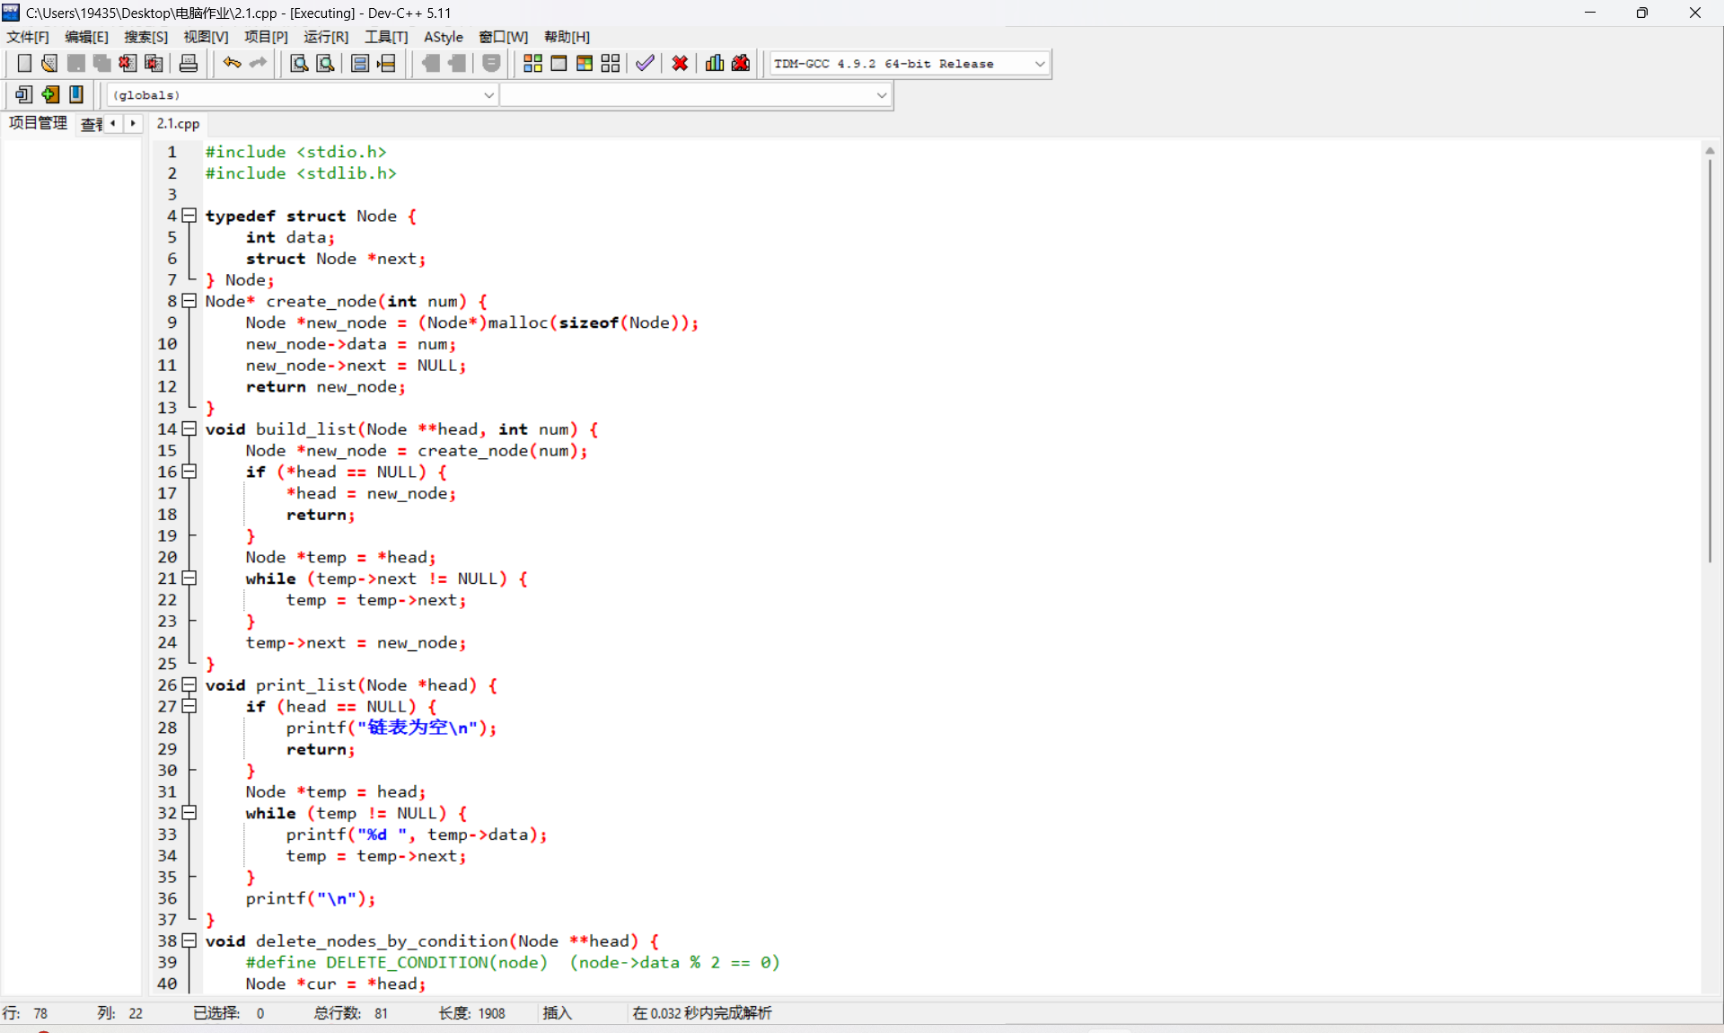The width and height of the screenshot is (1724, 1033).
Task: Click the red X stop execution icon
Action: point(680,64)
